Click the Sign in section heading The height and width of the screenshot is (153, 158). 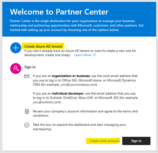coord(30,67)
